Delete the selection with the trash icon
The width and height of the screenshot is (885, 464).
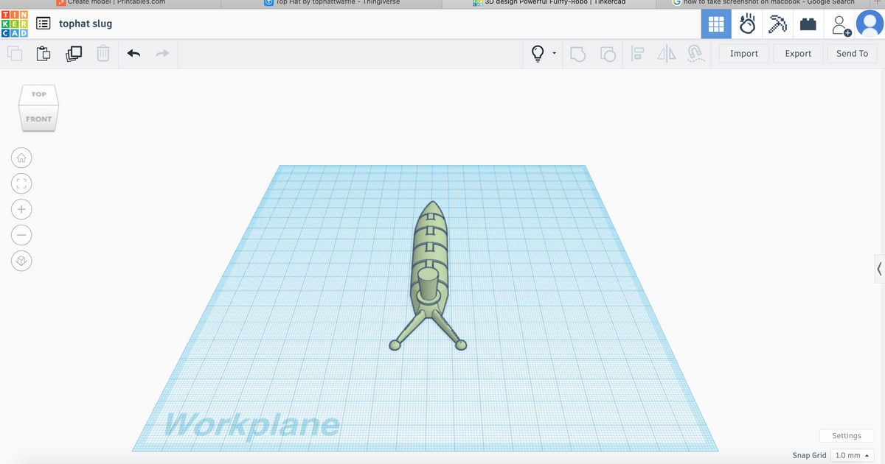coord(103,53)
